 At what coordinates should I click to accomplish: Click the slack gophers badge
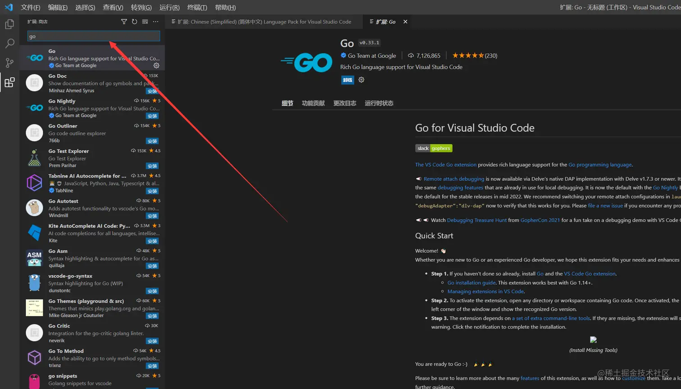tap(434, 148)
